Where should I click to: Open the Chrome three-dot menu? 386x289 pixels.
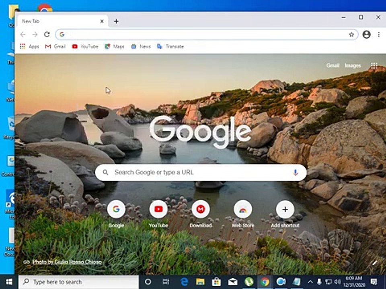(x=379, y=35)
